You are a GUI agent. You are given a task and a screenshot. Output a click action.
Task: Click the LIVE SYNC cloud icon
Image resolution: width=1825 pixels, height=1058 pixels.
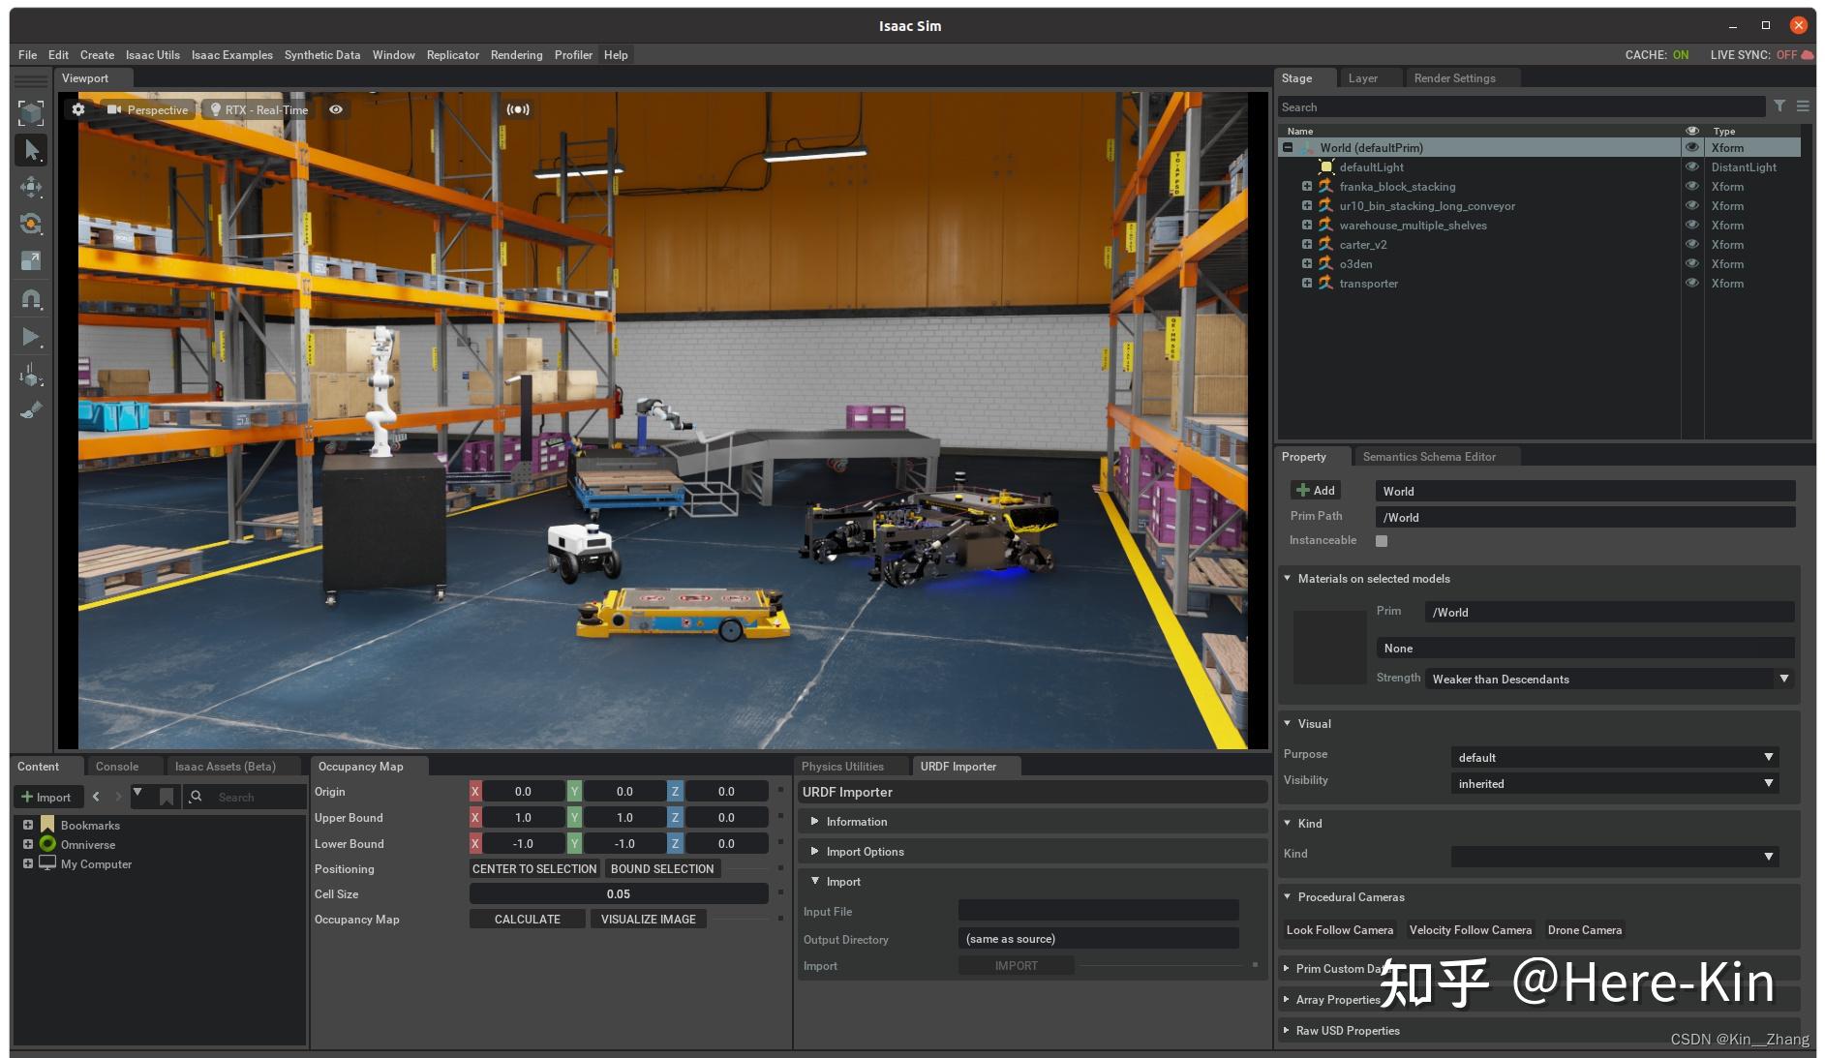coord(1807,54)
